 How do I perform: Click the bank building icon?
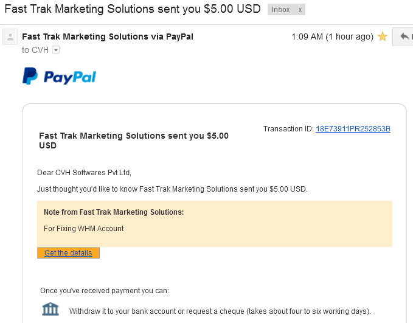50,310
